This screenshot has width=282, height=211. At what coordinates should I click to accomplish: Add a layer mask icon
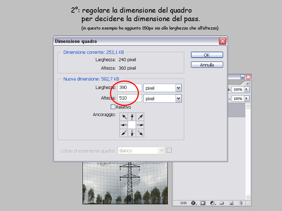[202, 203]
